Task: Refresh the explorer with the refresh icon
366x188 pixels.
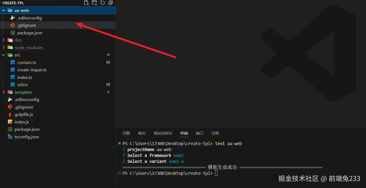Action: point(103,3)
